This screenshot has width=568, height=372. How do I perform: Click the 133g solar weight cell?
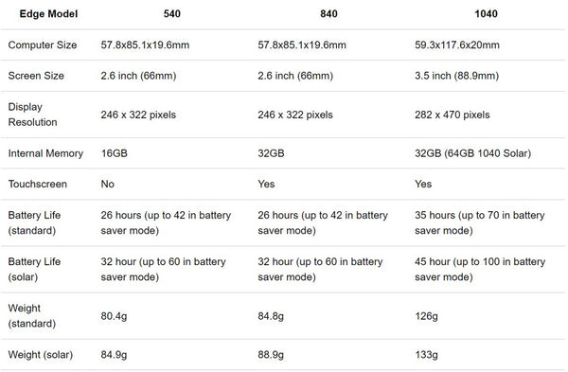coord(426,355)
